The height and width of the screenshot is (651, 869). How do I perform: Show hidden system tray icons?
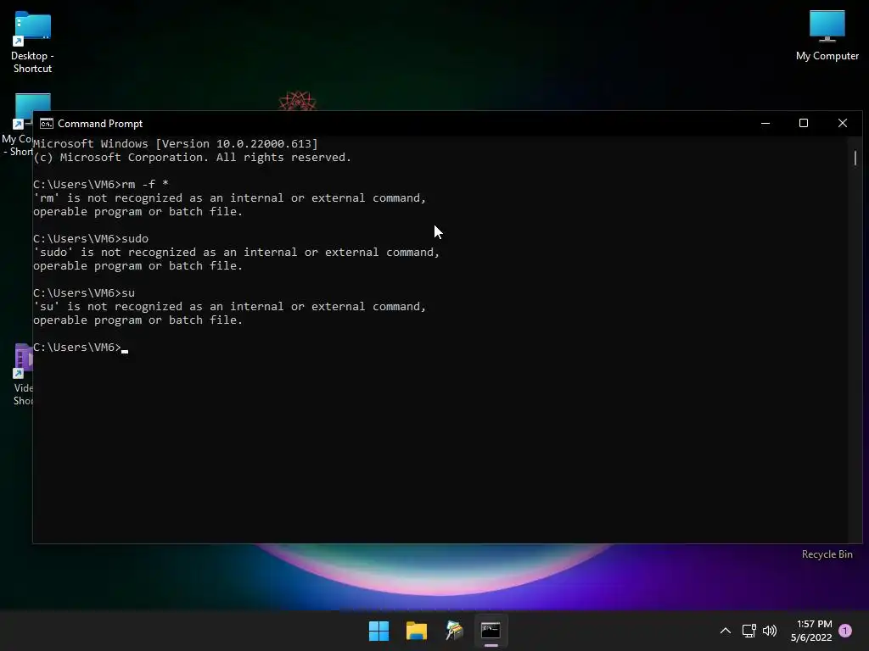(x=725, y=631)
